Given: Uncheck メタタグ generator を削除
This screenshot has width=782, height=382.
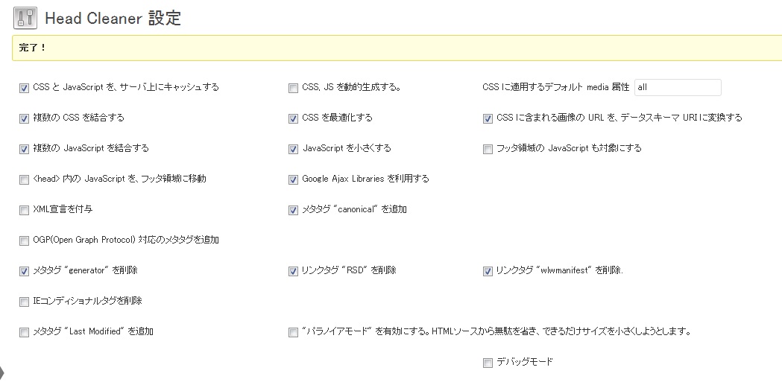Looking at the screenshot, I should point(25,271).
